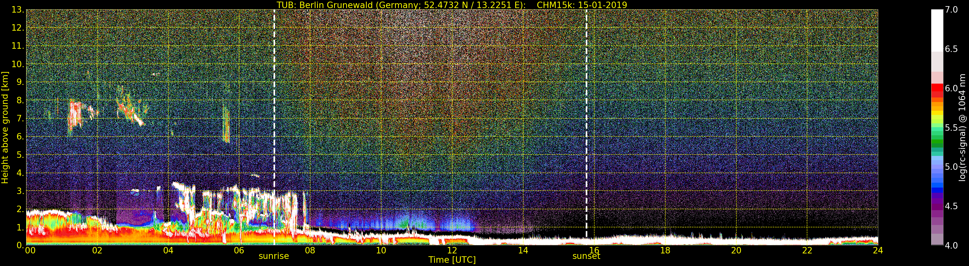Click the y-axis tick label 8.
Screen dimensions: 969x266
[20, 100]
